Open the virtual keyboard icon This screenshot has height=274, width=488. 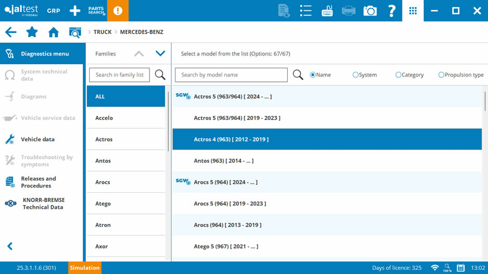click(327, 10)
